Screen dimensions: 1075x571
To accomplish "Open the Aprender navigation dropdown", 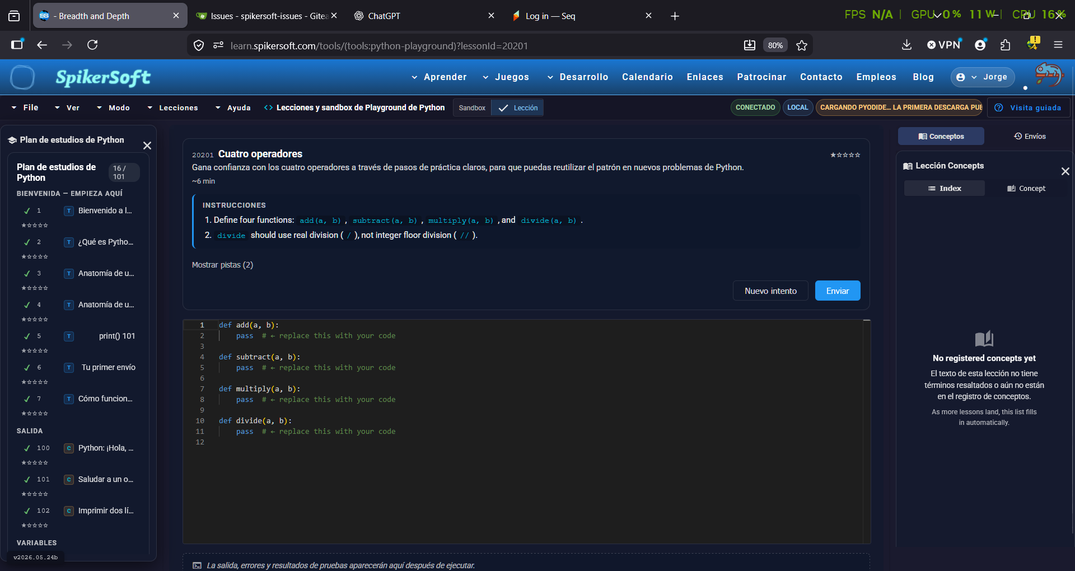I will point(439,77).
